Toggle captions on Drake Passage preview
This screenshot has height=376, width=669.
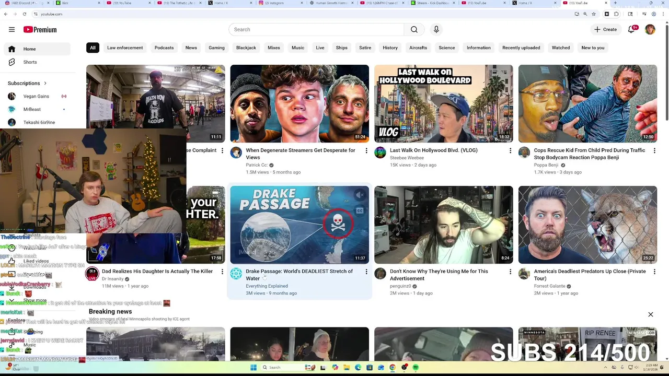(x=360, y=211)
